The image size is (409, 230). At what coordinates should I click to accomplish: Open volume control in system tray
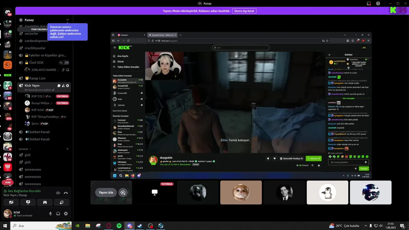tap(381, 226)
